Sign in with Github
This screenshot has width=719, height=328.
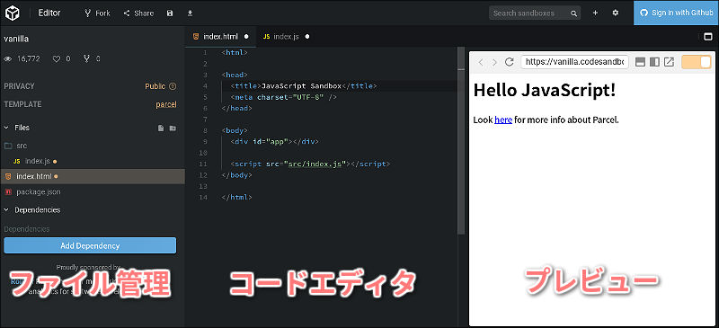click(676, 13)
